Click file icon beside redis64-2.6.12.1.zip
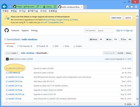 (7, 77)
